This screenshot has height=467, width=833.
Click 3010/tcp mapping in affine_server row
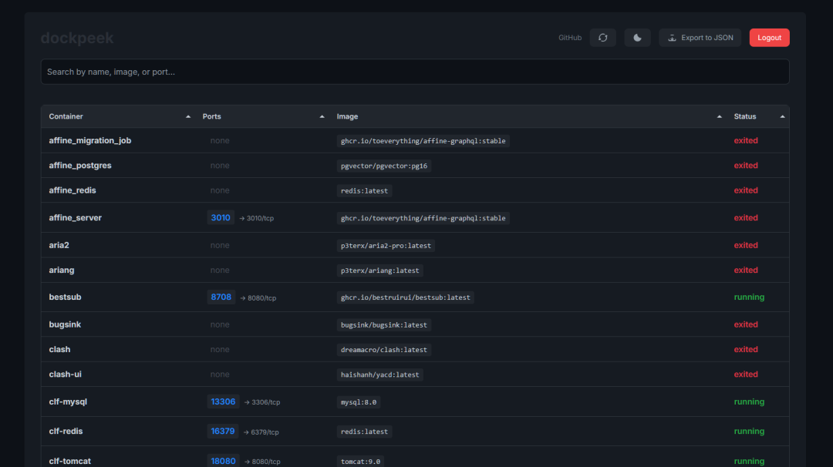[257, 218]
